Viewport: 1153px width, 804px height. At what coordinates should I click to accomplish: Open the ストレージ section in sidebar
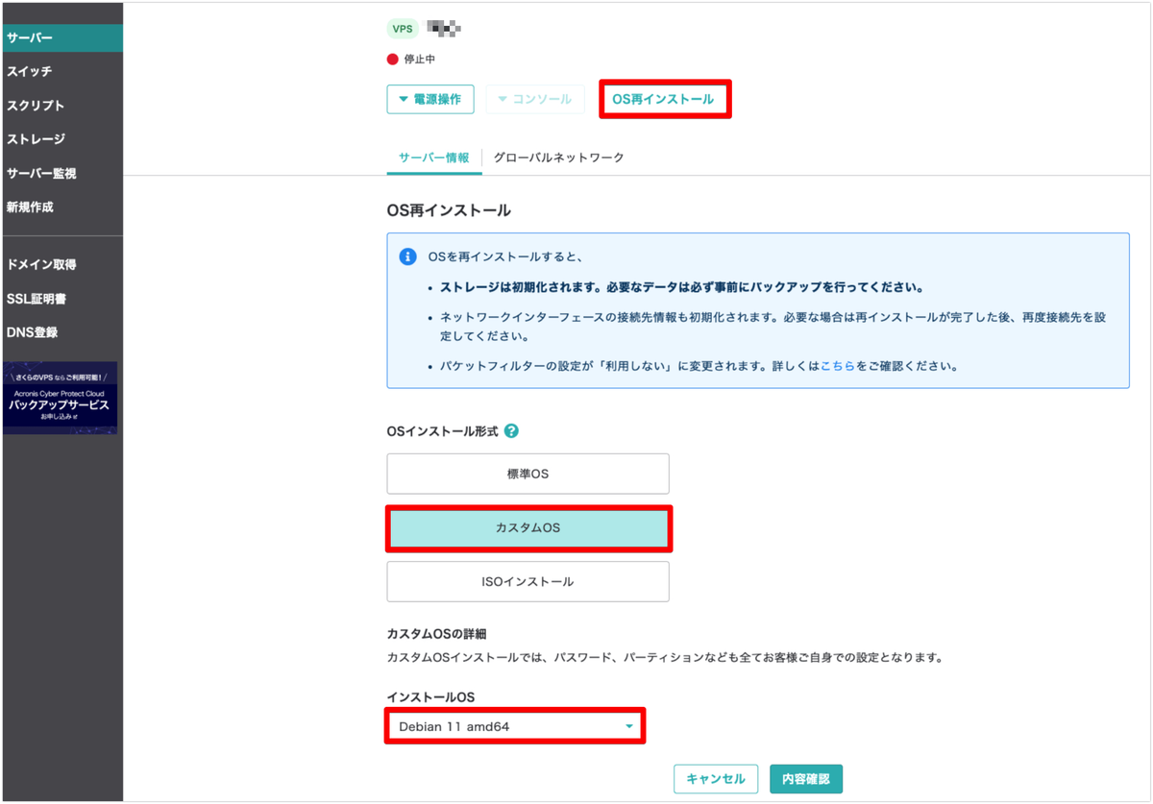coord(40,138)
